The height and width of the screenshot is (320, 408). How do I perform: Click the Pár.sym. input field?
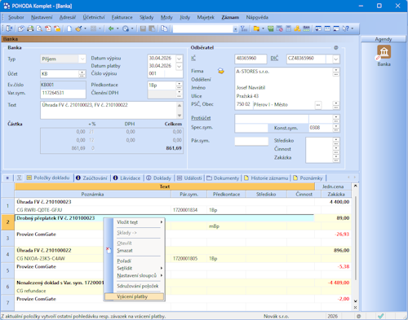[251, 141]
